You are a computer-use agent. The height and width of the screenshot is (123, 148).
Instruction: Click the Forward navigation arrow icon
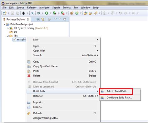coord(134,13)
